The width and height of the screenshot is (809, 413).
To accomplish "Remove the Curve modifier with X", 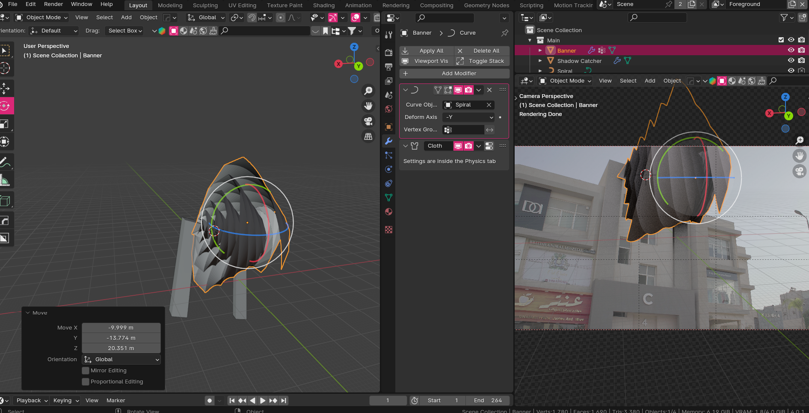I will (x=489, y=90).
